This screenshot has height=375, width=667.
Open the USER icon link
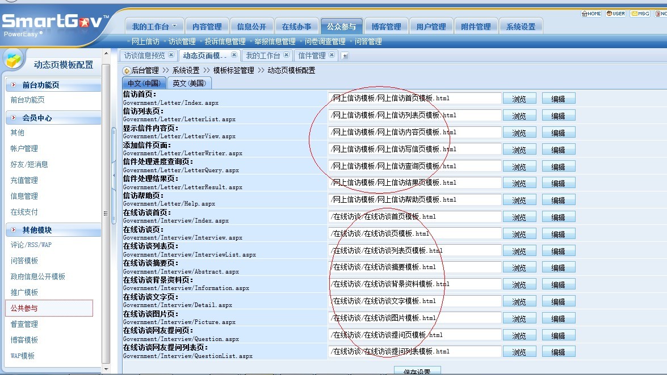click(615, 14)
